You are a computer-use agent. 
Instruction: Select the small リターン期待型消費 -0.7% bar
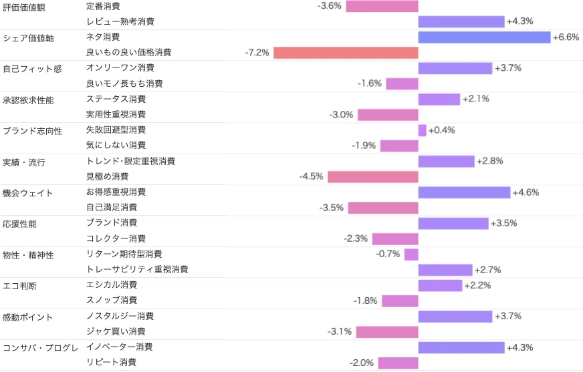click(x=411, y=254)
